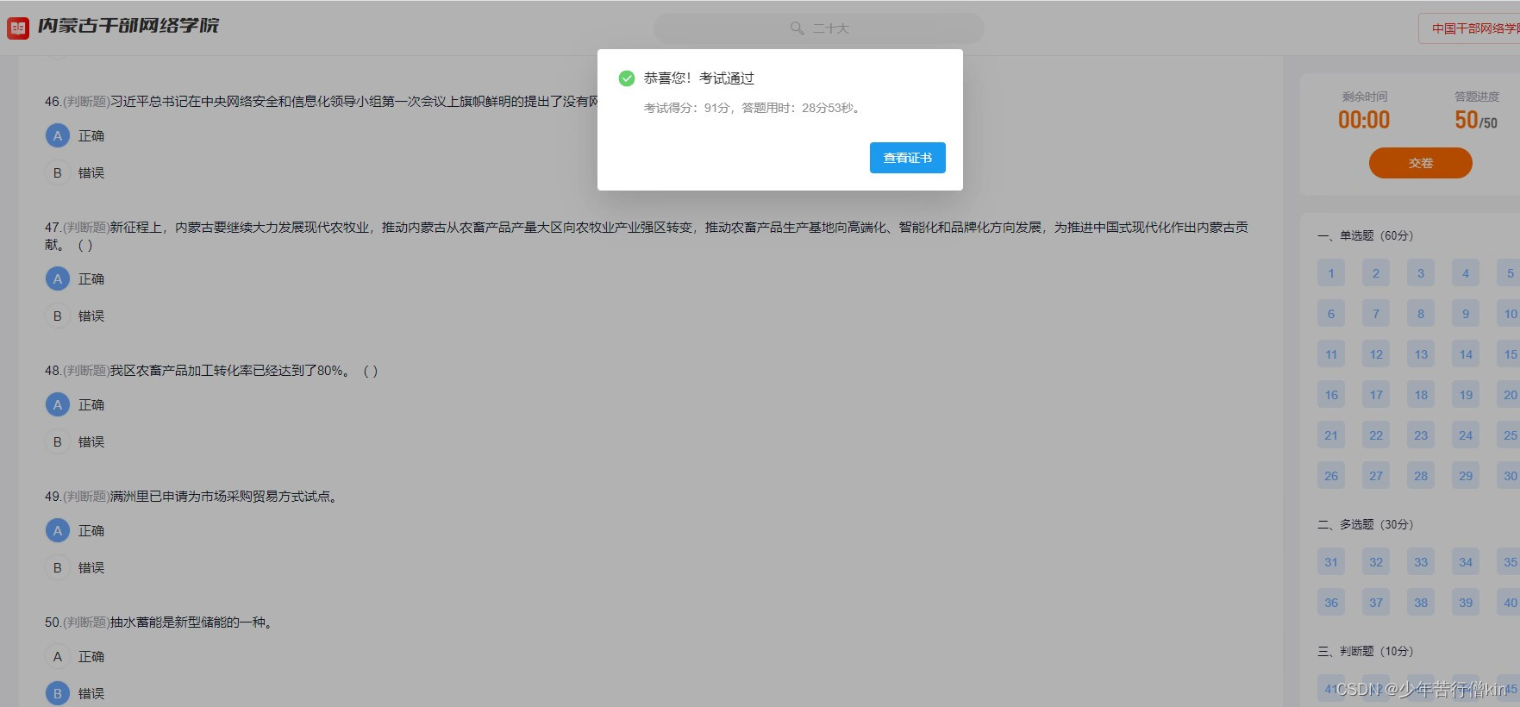1520x707 pixels.
Task: Jump to question 7 in answer sheet
Action: 1376,314
